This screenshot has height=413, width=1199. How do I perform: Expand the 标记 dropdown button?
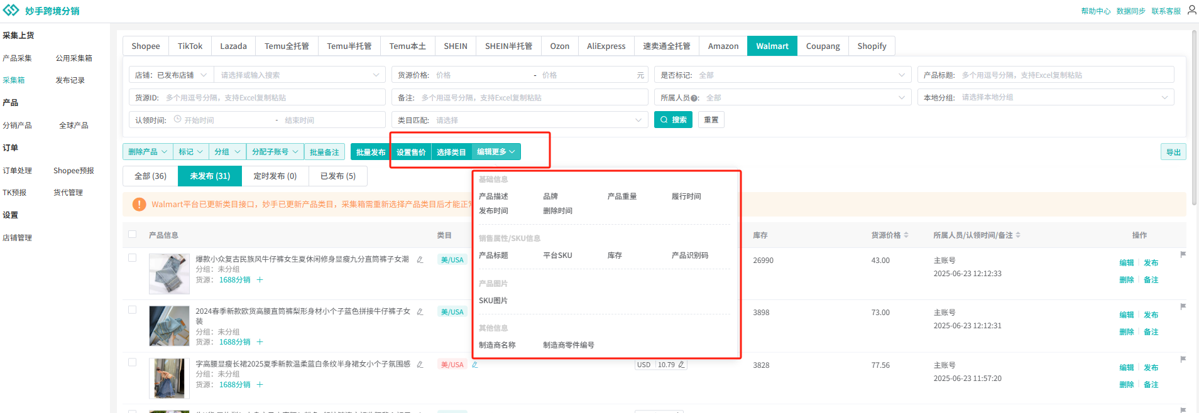pos(191,152)
